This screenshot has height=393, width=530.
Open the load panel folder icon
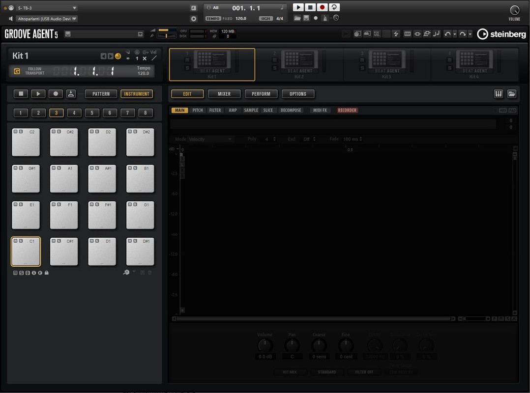[x=511, y=94]
